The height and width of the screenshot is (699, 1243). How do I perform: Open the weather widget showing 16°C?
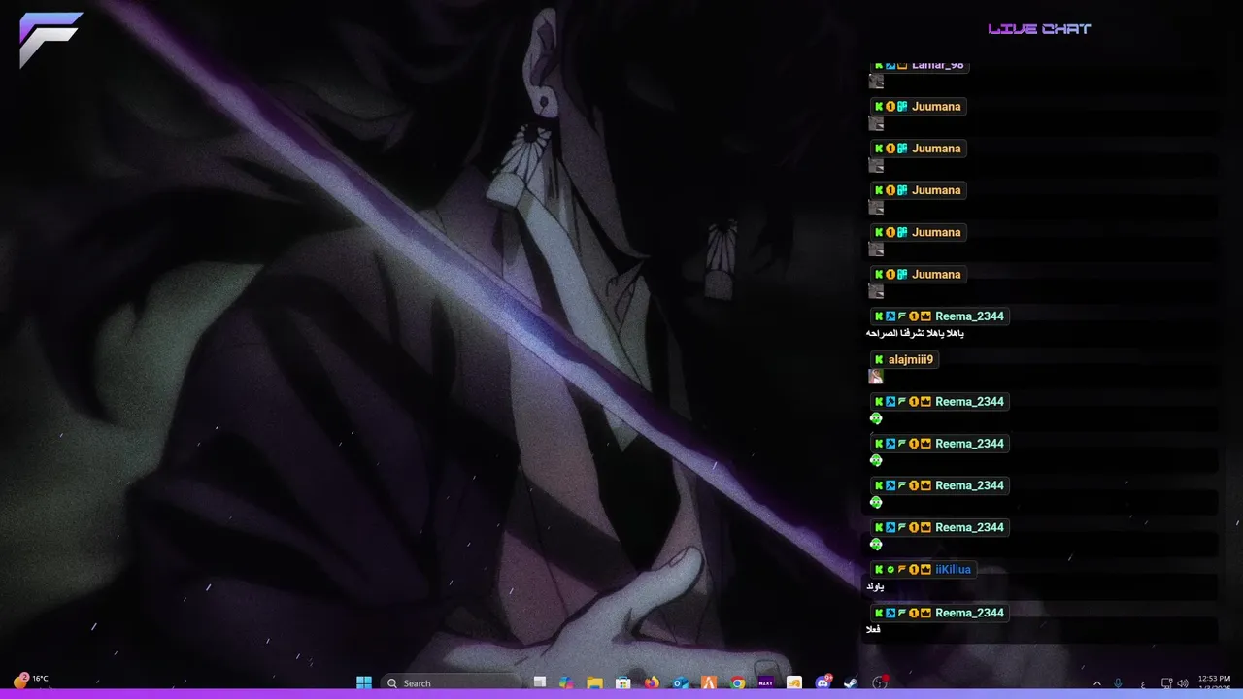30,680
